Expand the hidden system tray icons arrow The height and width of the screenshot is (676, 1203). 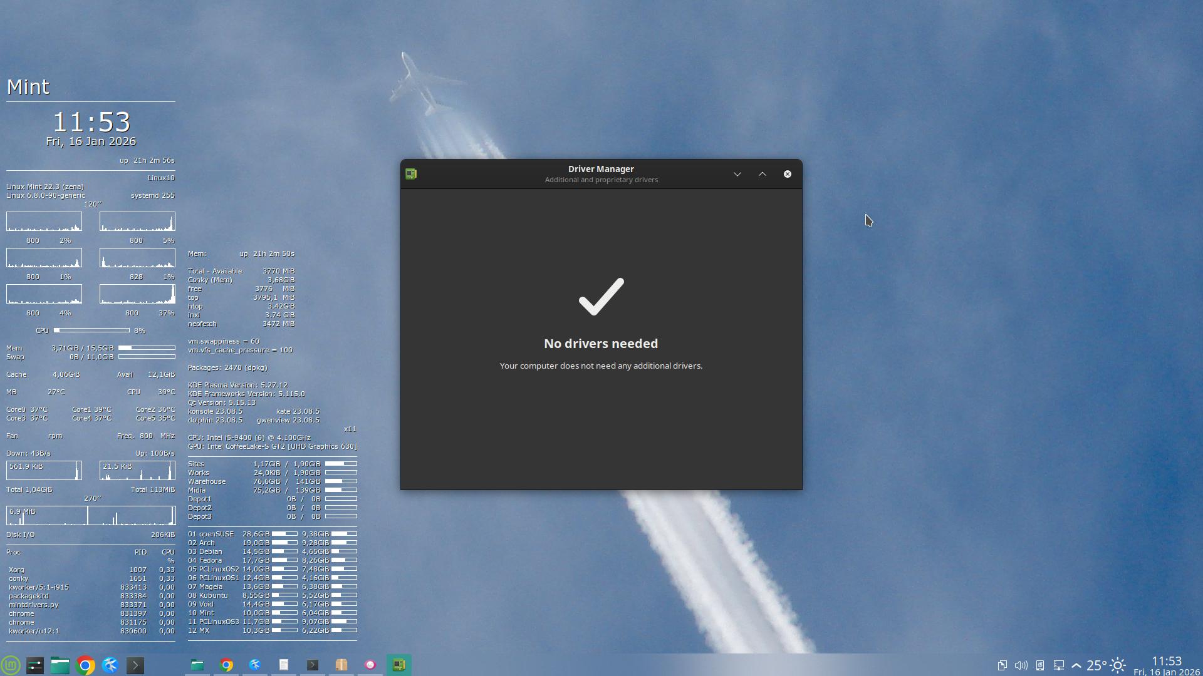point(1076,665)
